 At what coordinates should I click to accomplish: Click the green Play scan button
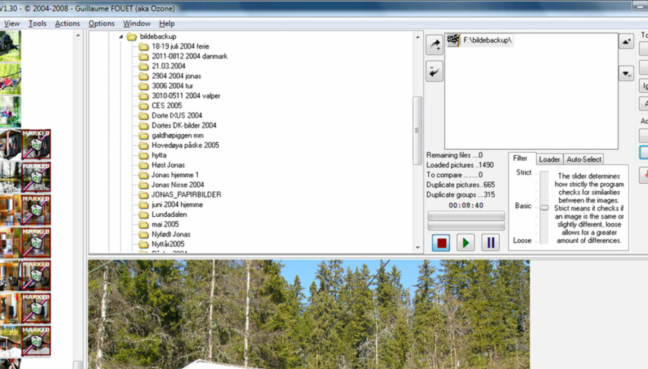pos(466,242)
